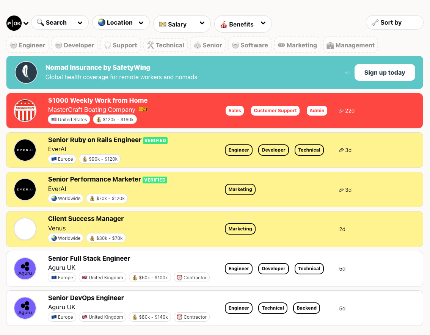Viewport: 430px width, 335px height.
Task: Select Admin tag on MasterCraft job
Action: click(x=317, y=111)
